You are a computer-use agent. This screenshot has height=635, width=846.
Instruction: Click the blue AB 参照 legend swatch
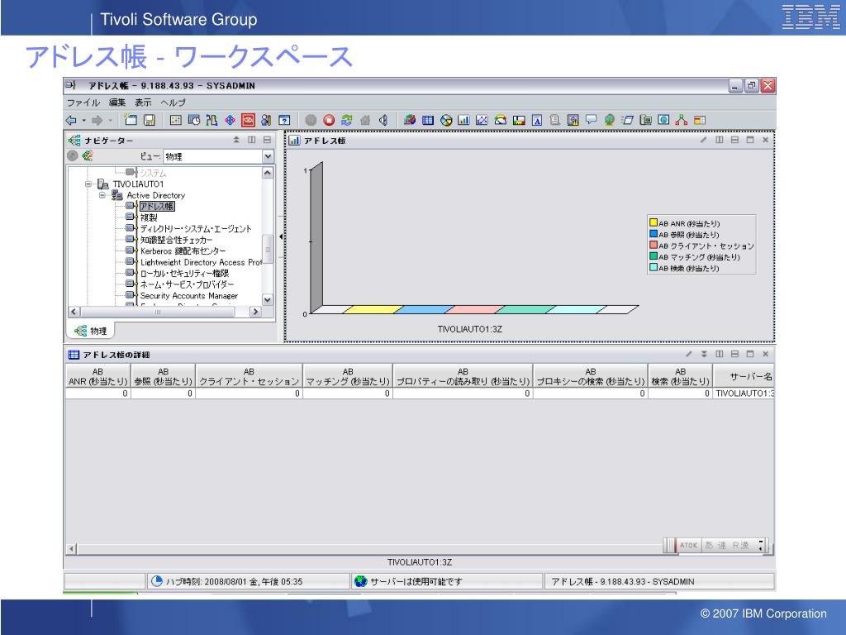tap(654, 234)
